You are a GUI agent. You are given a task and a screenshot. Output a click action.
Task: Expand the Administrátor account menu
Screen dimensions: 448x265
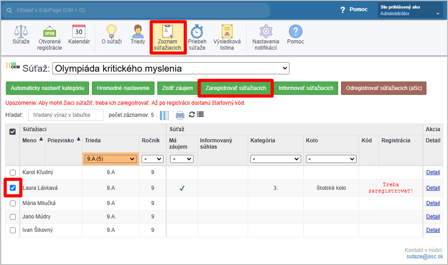tap(410, 10)
